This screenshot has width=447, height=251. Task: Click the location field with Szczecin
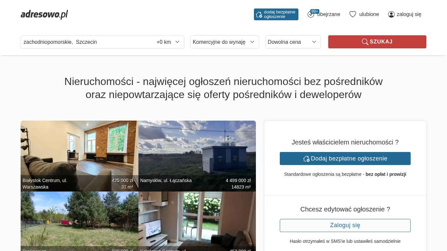tap(85, 42)
